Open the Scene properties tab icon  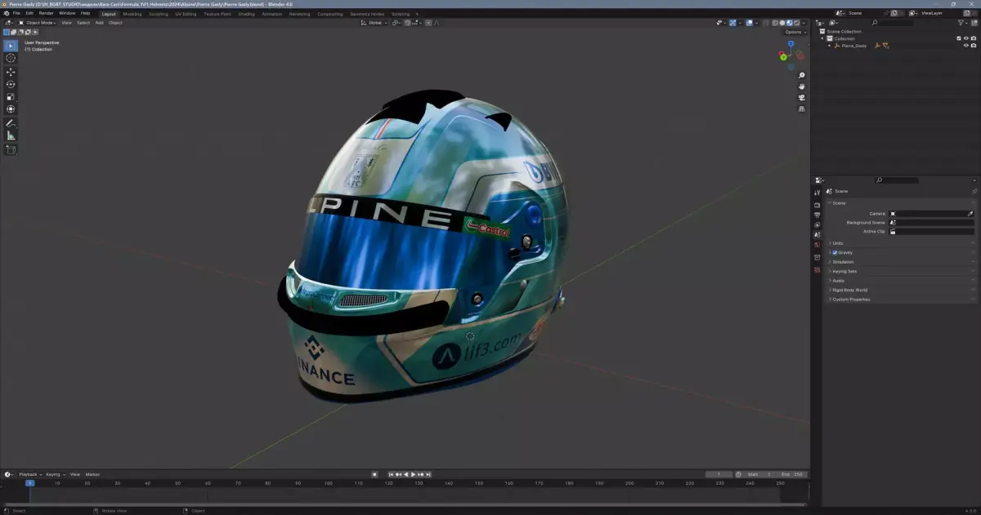click(x=817, y=234)
